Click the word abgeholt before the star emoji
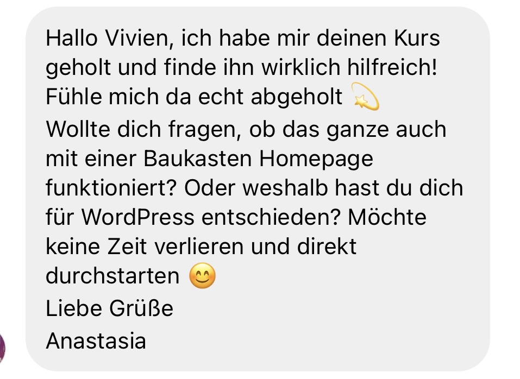The image size is (520, 379). pos(297,98)
